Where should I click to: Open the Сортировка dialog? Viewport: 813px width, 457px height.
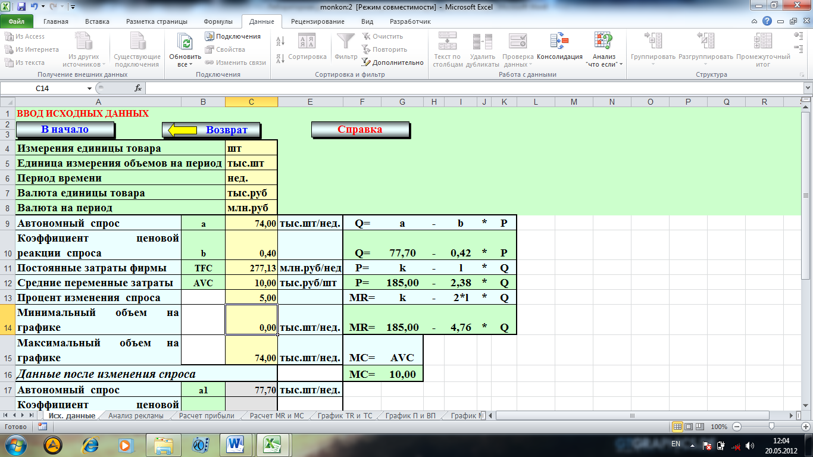point(307,48)
